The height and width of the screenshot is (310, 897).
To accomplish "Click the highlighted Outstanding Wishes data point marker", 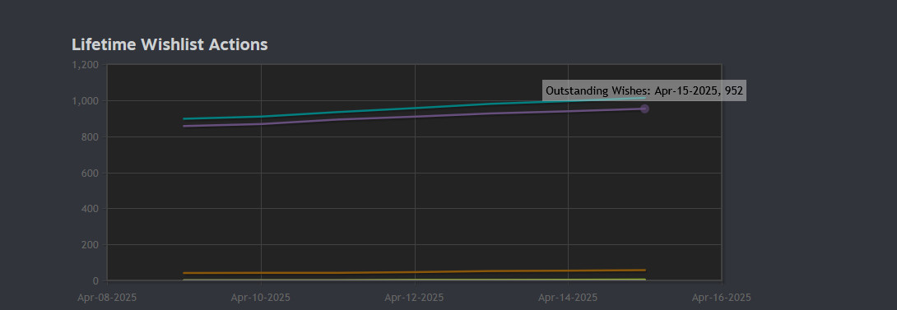I will tap(644, 109).
